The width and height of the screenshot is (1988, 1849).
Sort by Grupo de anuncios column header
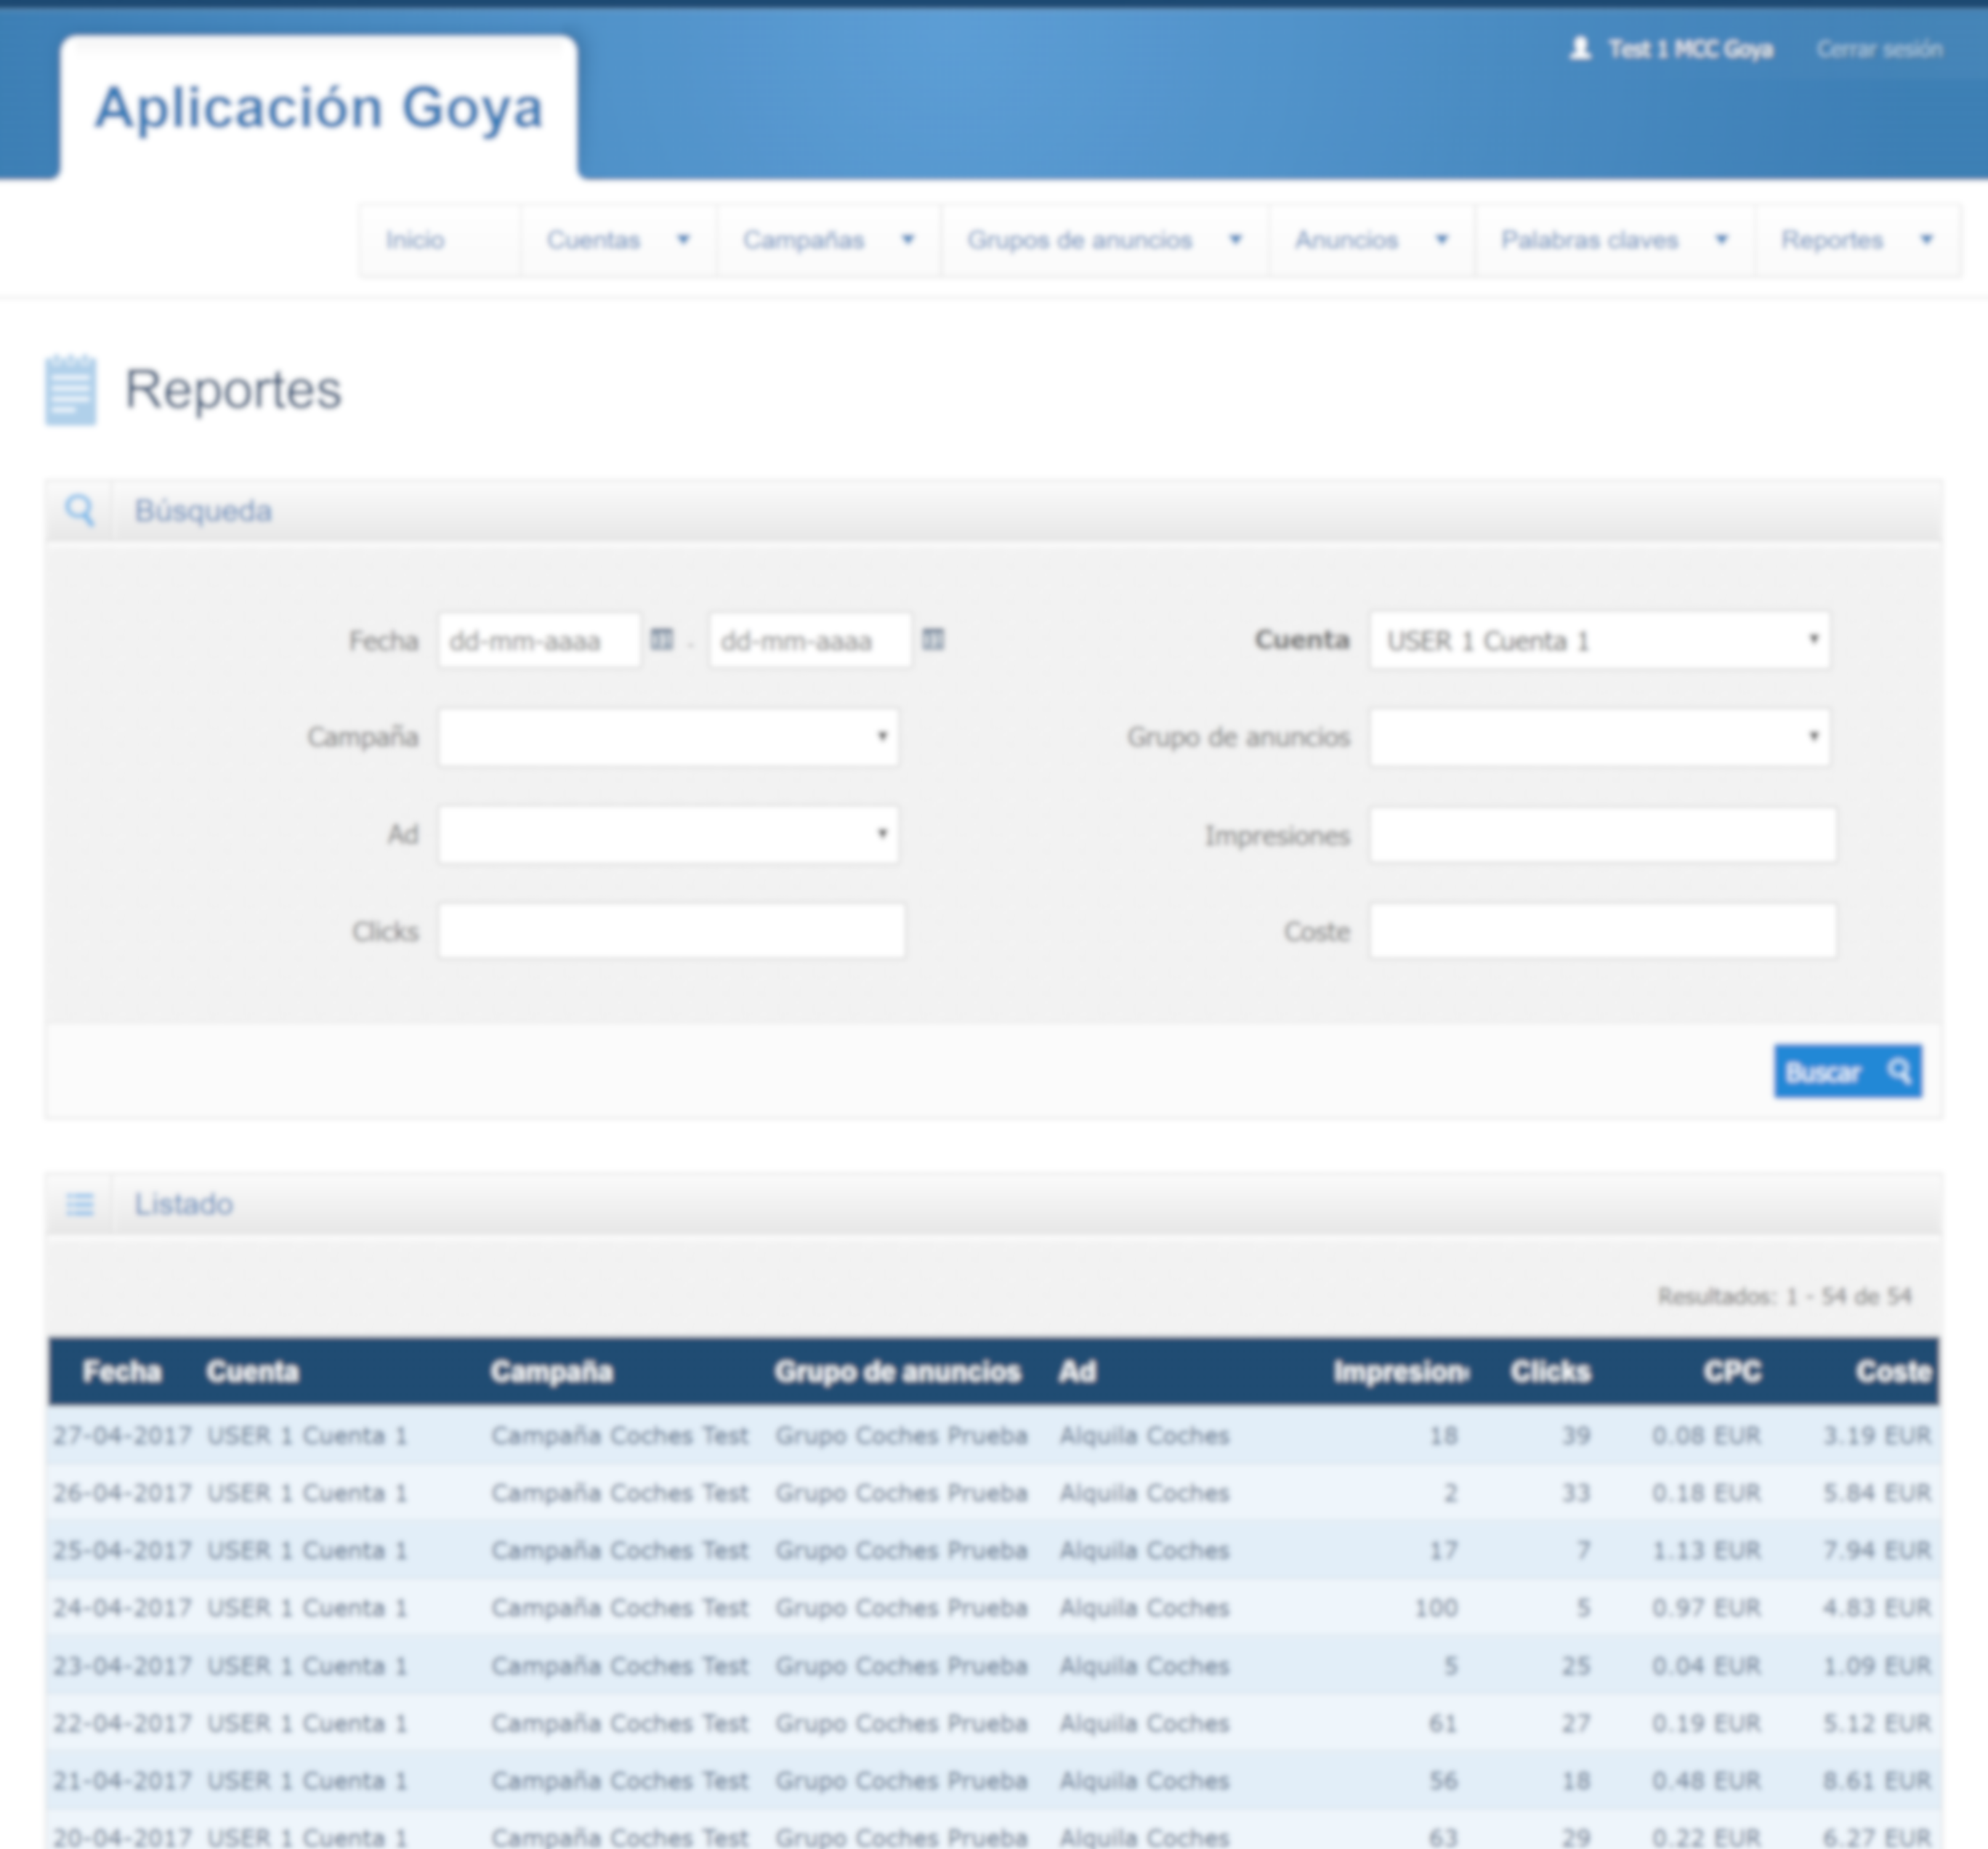coord(897,1371)
